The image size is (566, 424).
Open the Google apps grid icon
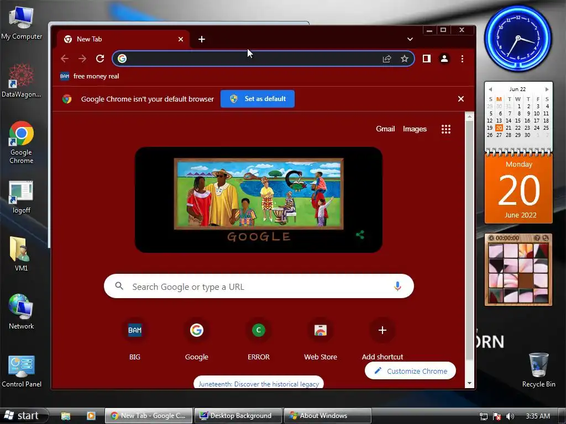click(x=446, y=129)
